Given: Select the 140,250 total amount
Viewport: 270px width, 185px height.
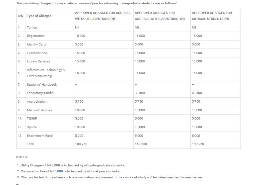Looking at the screenshot, I should coord(141,144).
